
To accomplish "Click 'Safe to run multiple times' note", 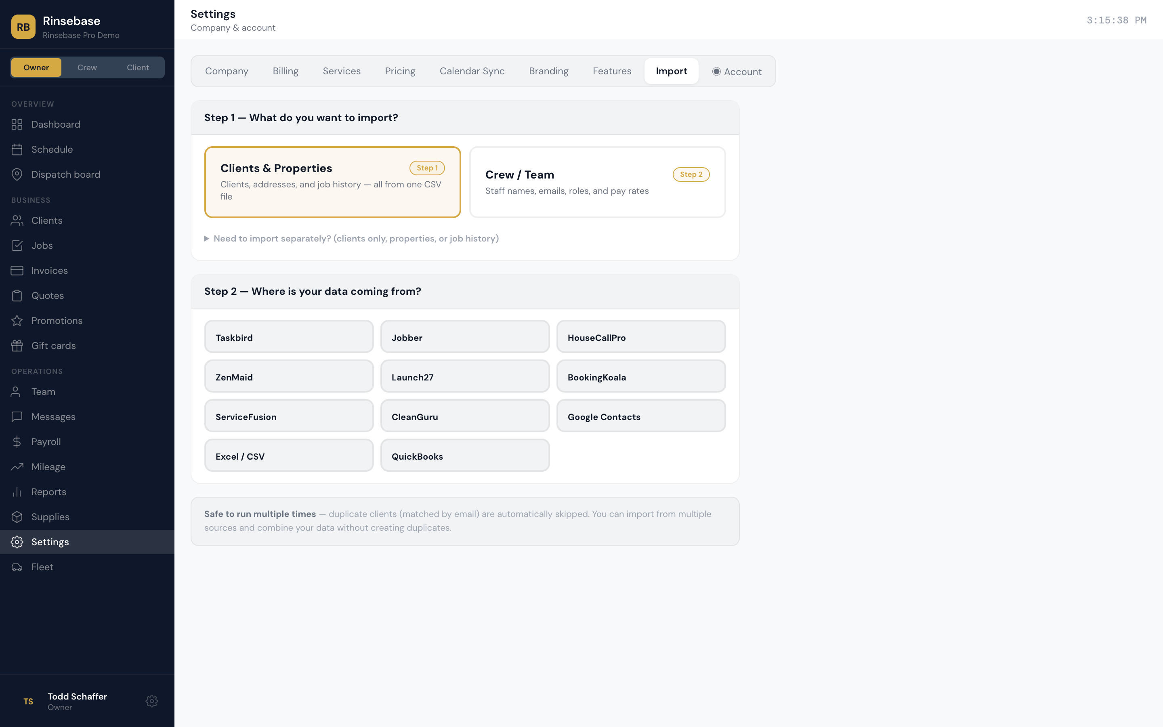I will [x=260, y=514].
